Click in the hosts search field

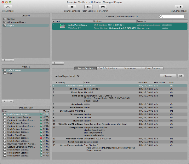(172, 16)
